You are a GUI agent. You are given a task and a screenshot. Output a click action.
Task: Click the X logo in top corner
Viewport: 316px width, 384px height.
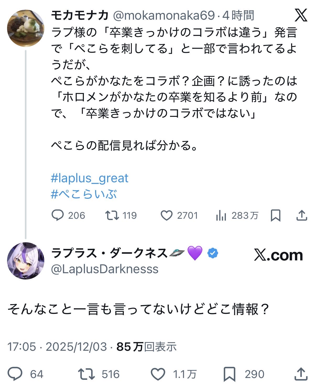tap(301, 15)
